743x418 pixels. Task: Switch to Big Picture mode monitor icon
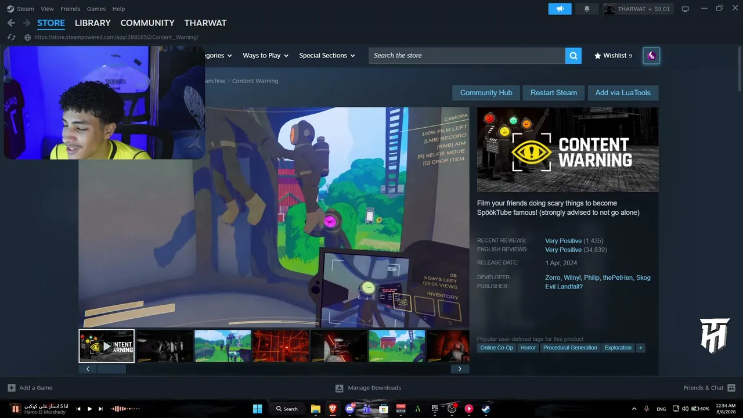coord(685,9)
